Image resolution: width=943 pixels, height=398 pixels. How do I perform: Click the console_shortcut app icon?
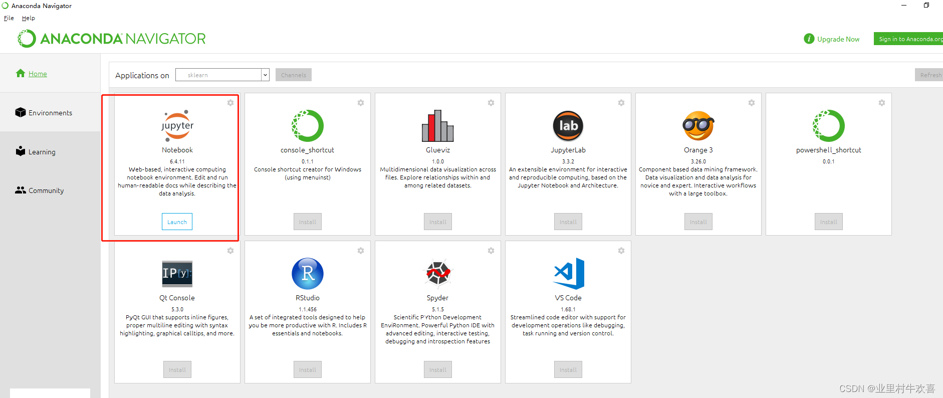click(x=308, y=125)
